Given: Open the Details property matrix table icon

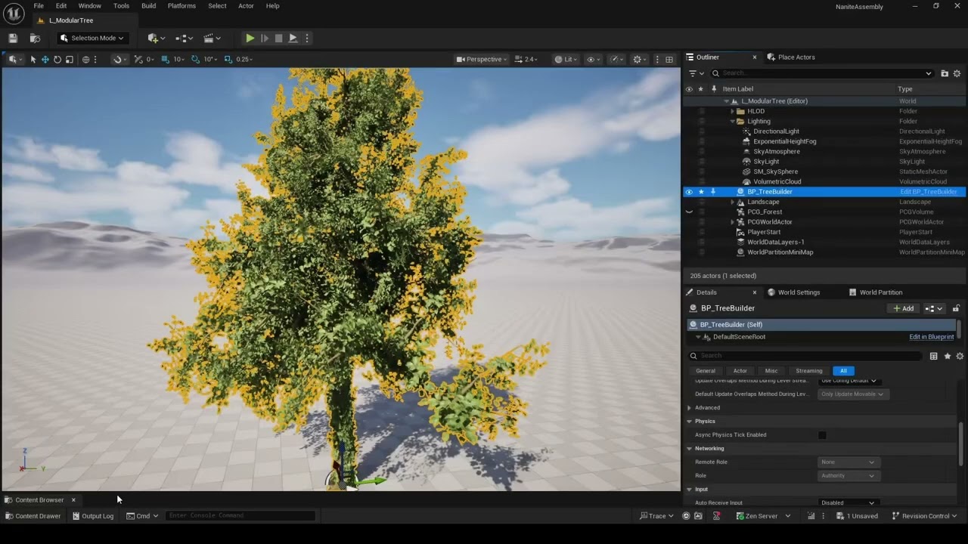Looking at the screenshot, I should tap(934, 356).
